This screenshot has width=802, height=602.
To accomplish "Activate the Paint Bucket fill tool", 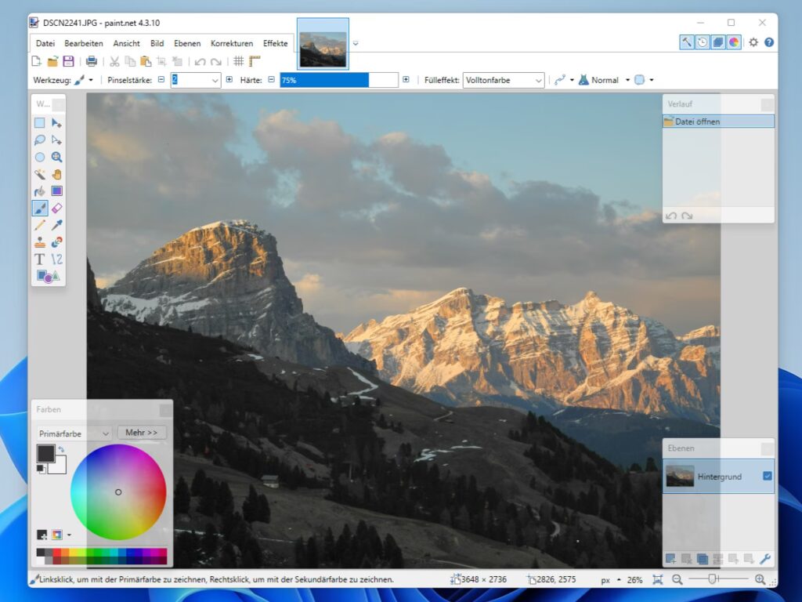I will (x=40, y=191).
